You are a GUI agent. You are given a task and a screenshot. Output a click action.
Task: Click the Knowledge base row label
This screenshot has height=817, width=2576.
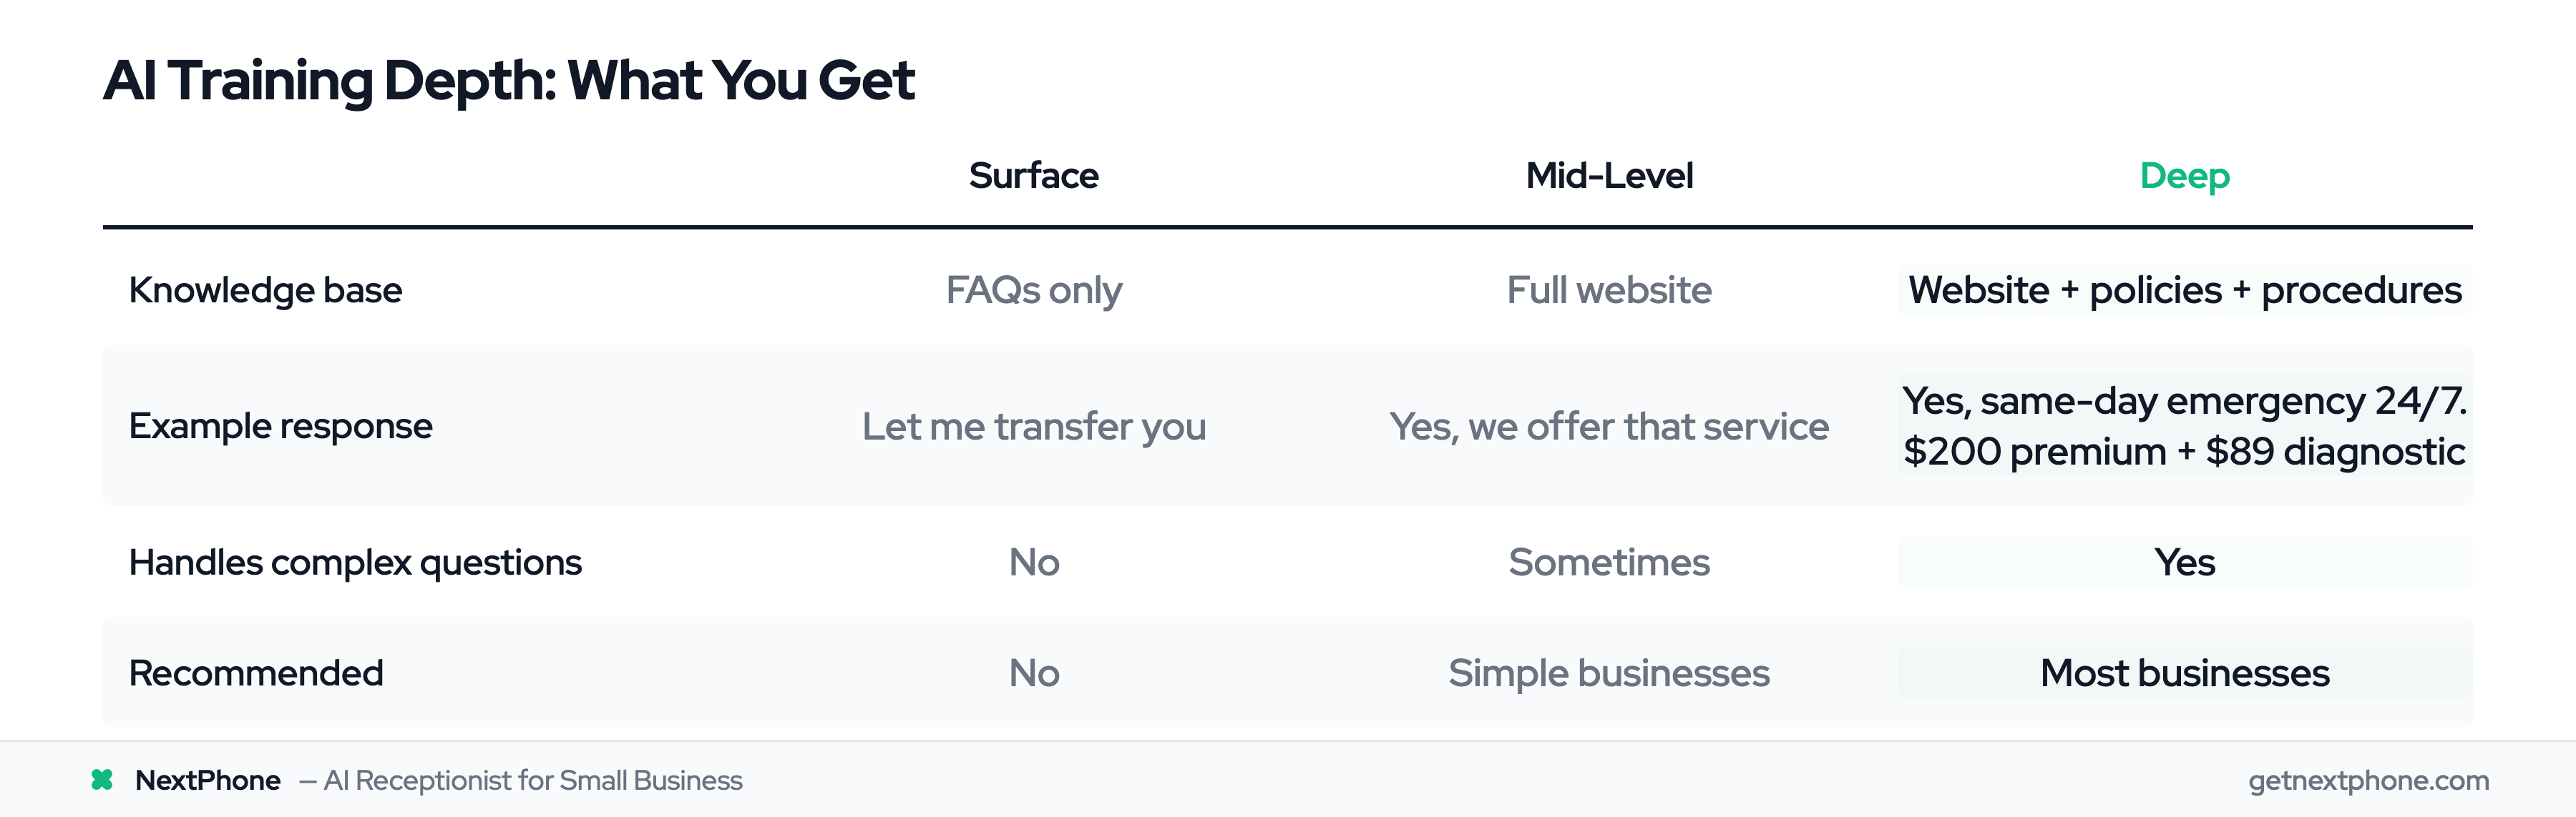point(265,289)
